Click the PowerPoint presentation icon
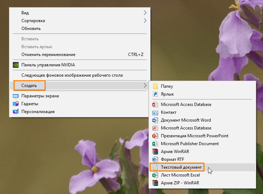 pos(155,136)
